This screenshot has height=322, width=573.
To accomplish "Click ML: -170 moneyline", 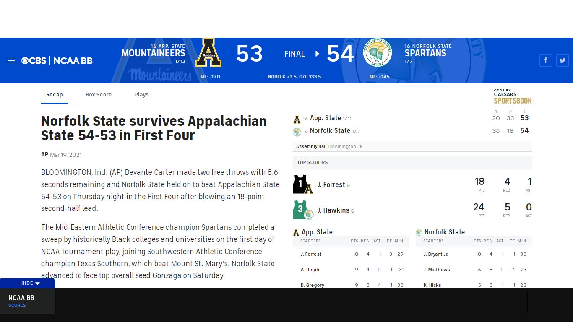I will [x=210, y=77].
